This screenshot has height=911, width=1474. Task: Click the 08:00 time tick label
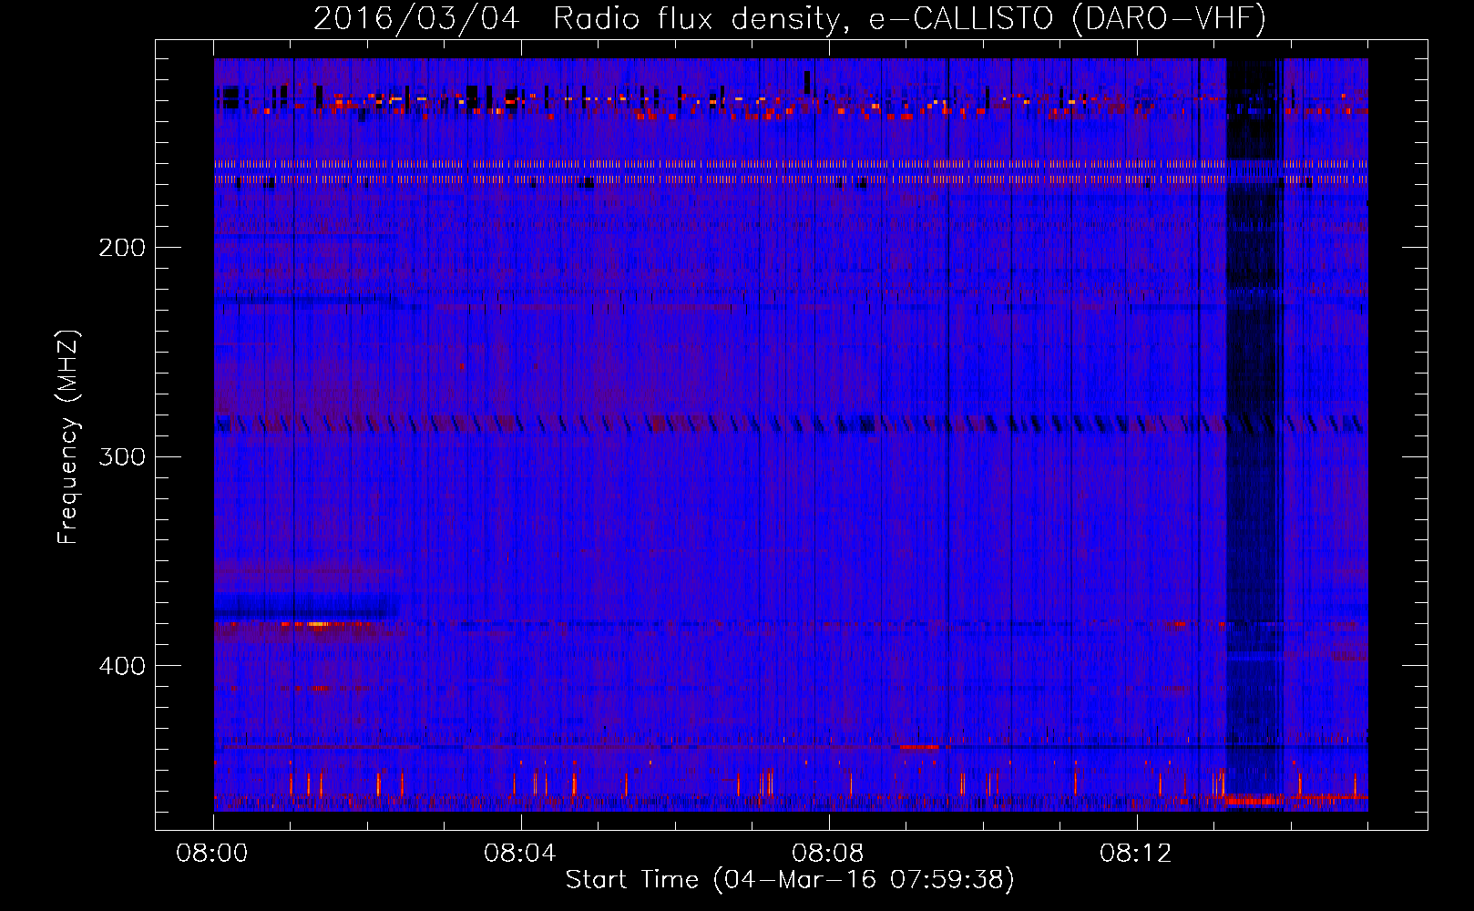212,854
